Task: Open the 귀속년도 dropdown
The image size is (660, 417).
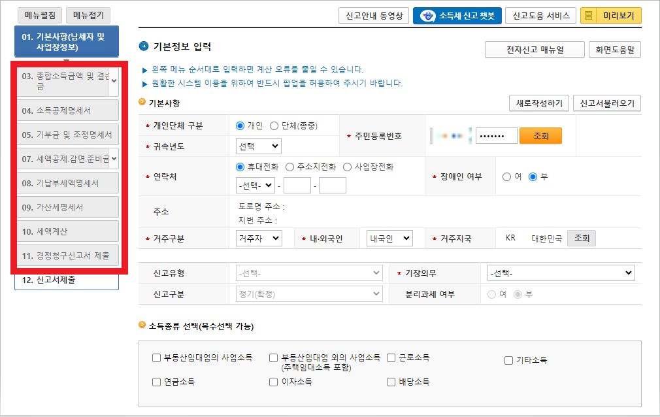Action: (x=258, y=146)
